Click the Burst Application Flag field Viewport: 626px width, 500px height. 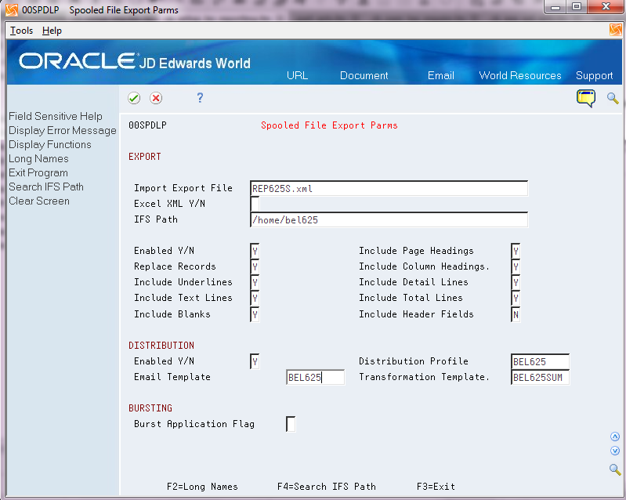point(291,424)
